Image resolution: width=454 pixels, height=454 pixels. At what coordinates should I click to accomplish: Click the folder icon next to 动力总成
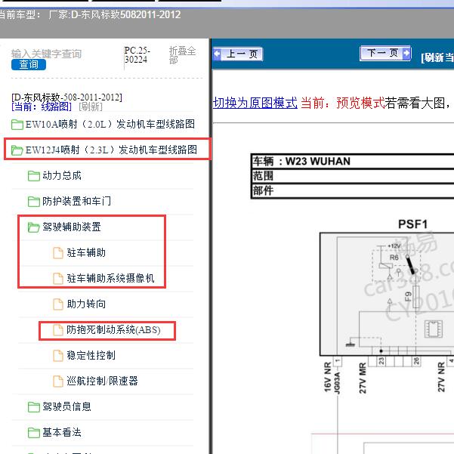(x=33, y=176)
